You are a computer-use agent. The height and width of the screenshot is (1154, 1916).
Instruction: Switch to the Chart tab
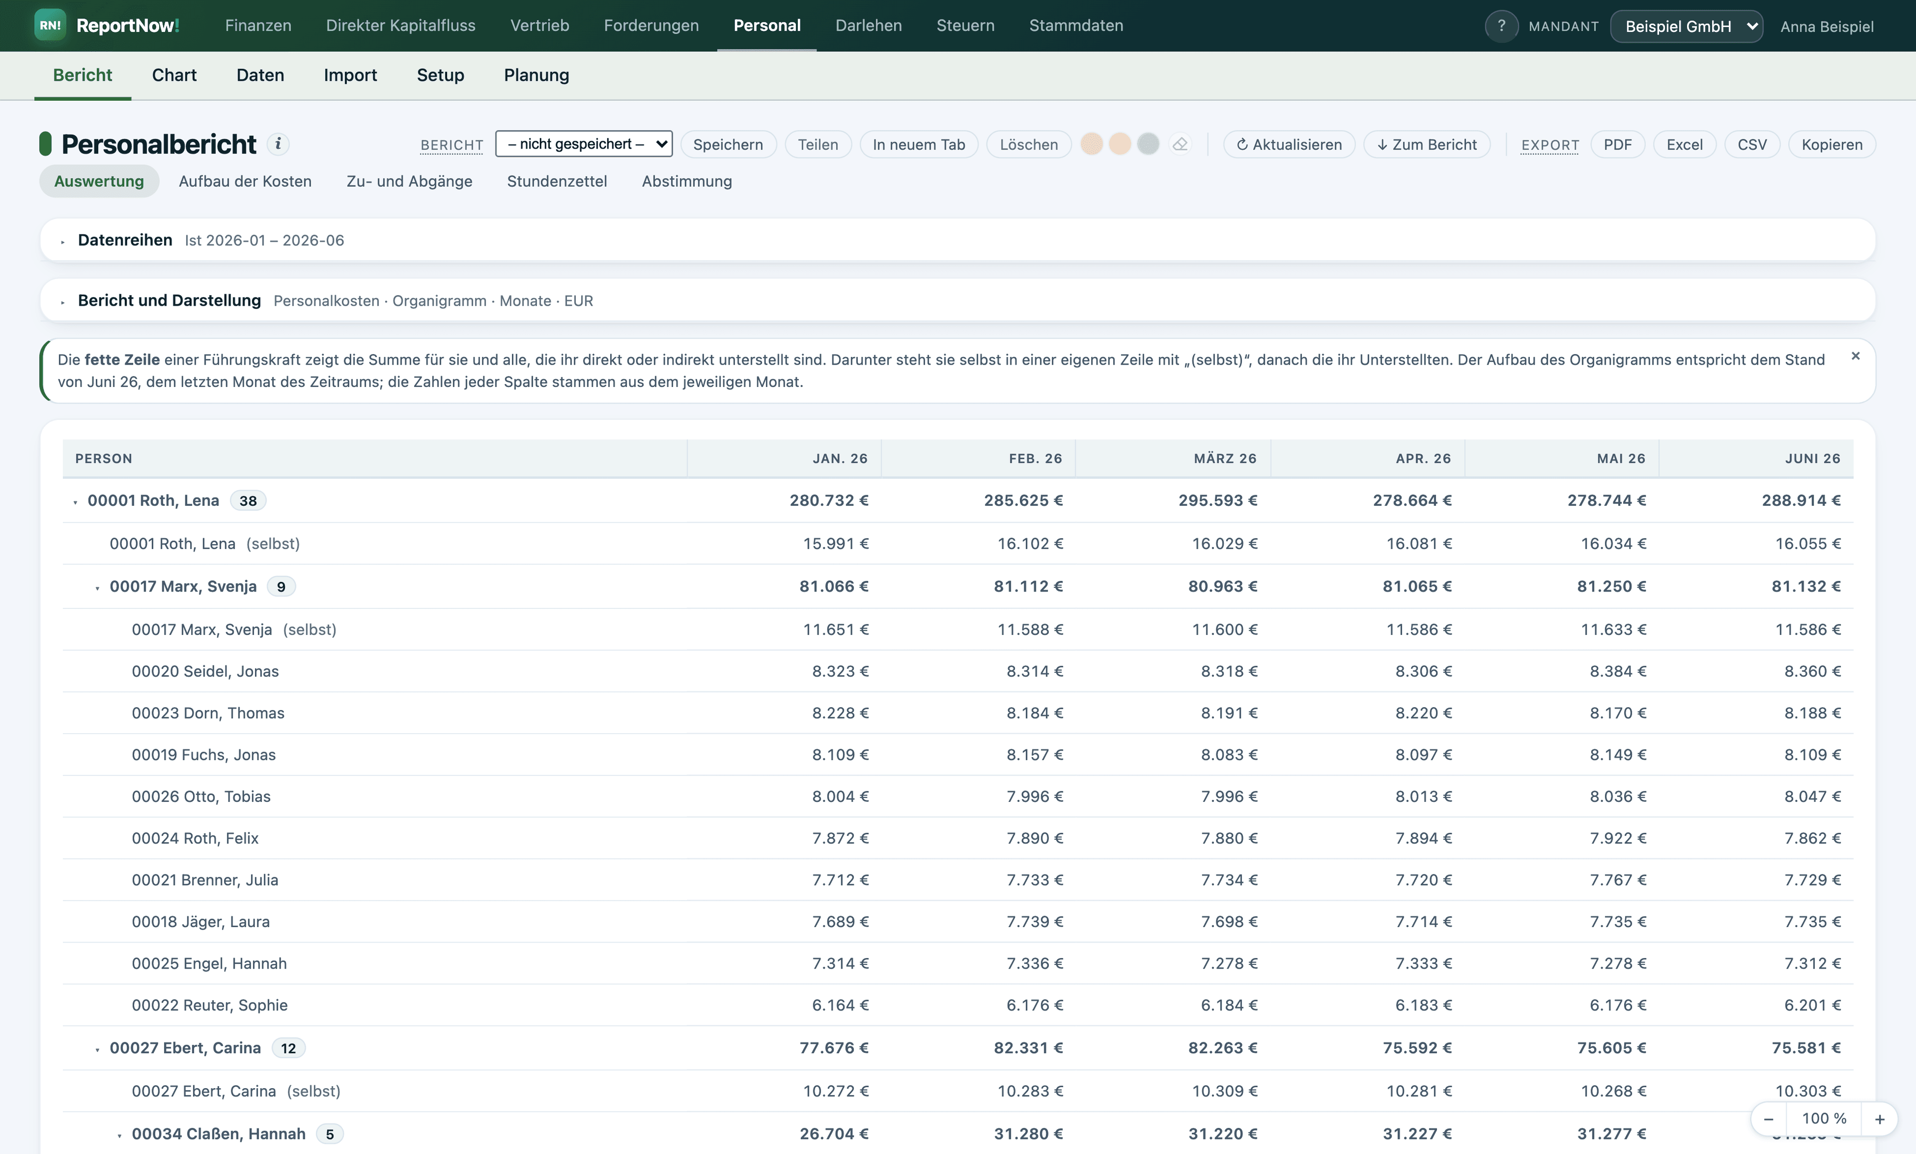(174, 75)
